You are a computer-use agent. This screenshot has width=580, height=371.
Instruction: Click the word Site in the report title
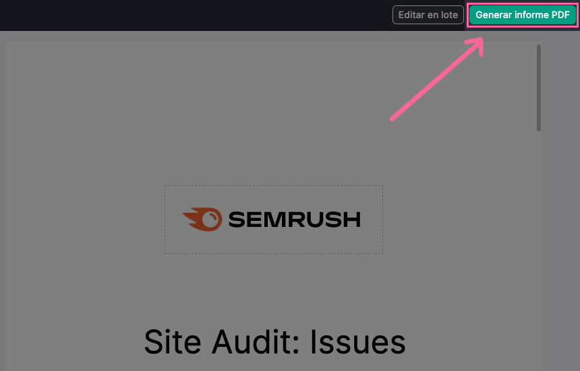pos(173,343)
